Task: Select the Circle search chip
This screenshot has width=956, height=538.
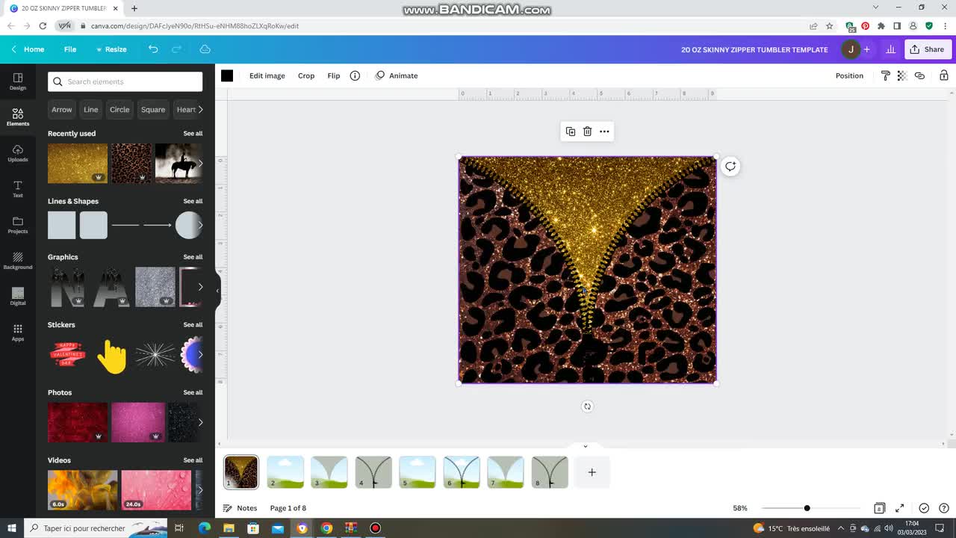Action: 119,109
